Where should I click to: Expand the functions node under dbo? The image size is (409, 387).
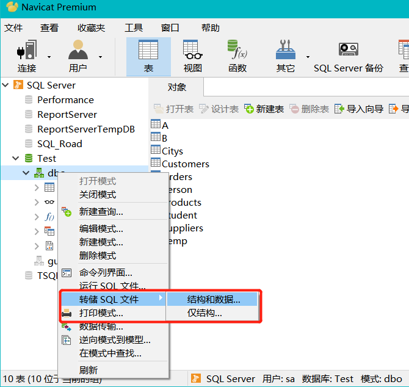(x=37, y=217)
